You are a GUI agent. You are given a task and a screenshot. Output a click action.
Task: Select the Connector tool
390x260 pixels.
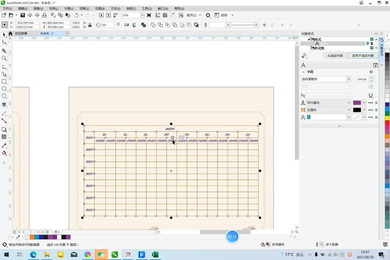[x=4, y=121]
